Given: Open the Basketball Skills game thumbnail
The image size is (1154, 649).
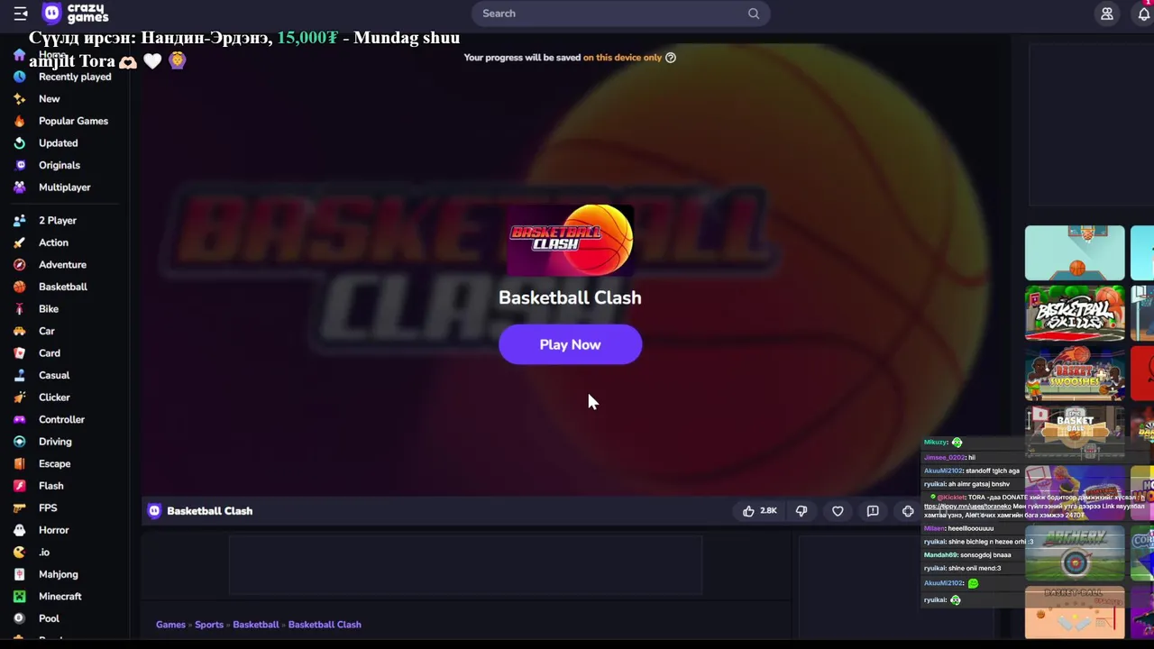Looking at the screenshot, I should (x=1075, y=314).
